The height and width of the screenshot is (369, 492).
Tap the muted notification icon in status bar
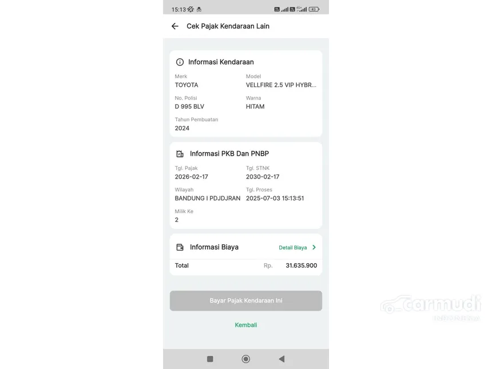pyautogui.click(x=191, y=9)
